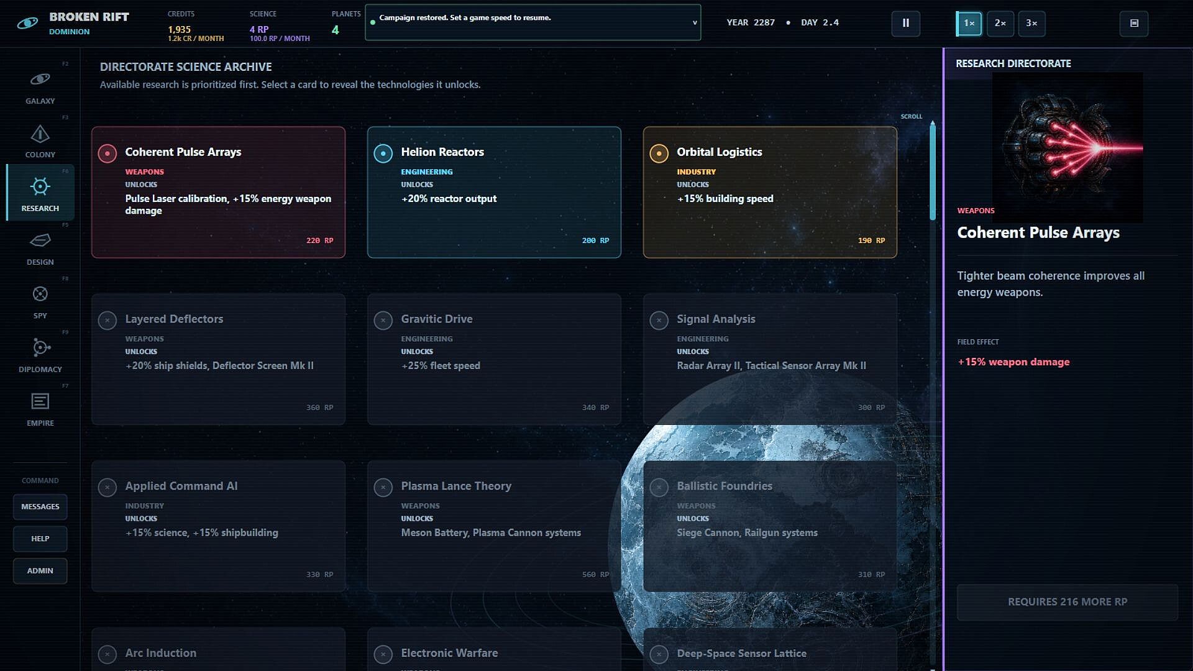The width and height of the screenshot is (1193, 671).
Task: Select the Gravitic Drive card title
Action: (x=436, y=319)
